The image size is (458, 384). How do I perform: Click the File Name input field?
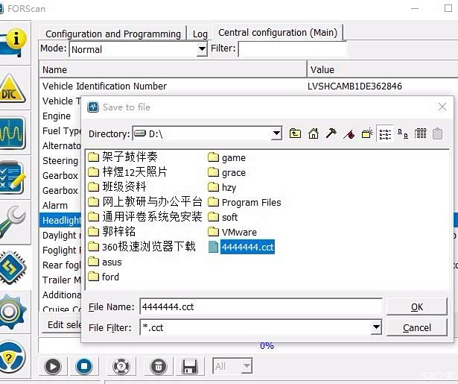pos(260,306)
